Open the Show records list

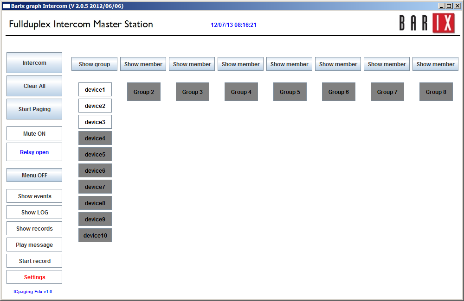tap(34, 229)
